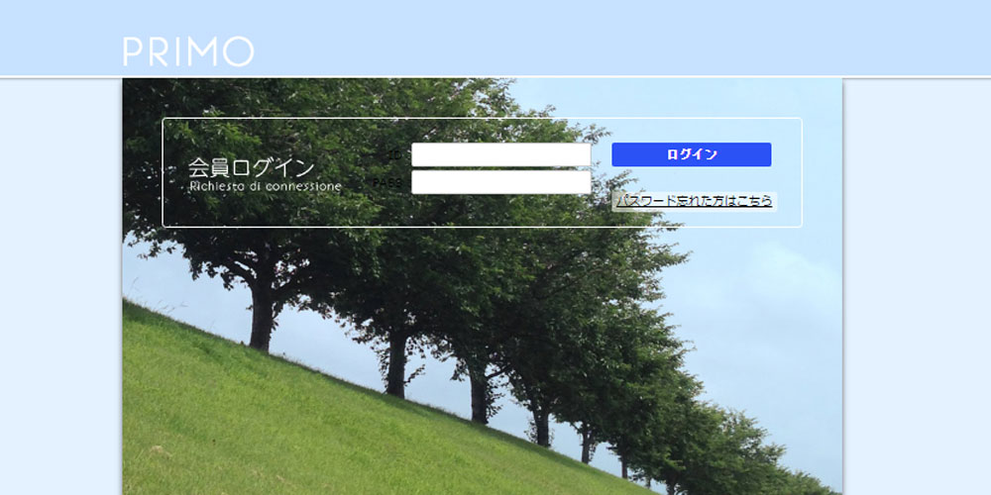The width and height of the screenshot is (991, 495).
Task: Click the PASS label beside the second field
Action: (x=387, y=182)
